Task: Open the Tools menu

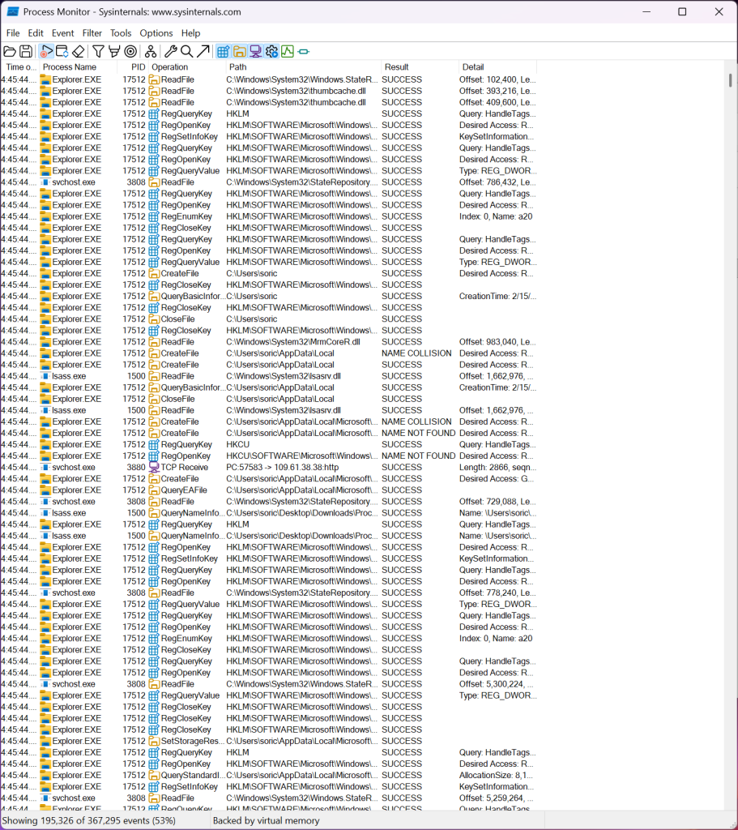Action: tap(121, 32)
